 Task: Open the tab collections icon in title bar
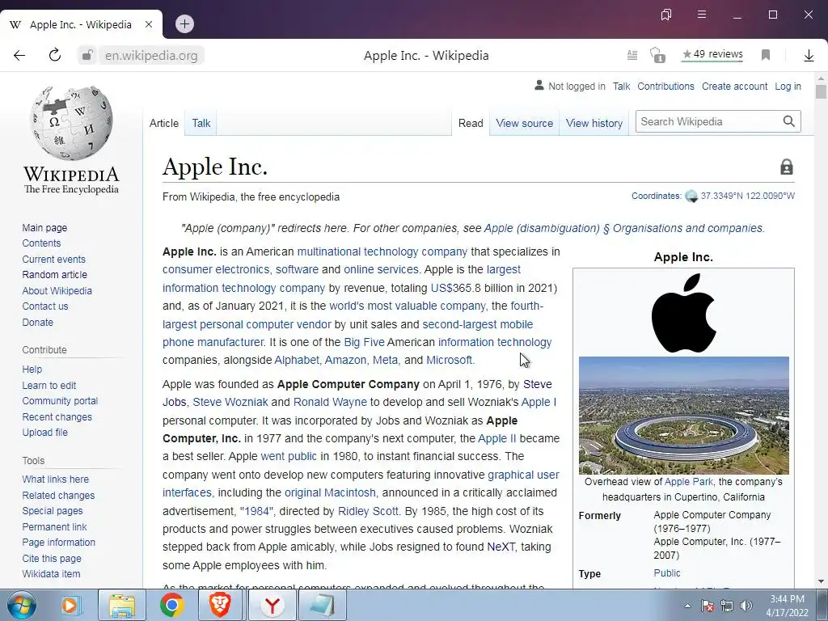666,15
